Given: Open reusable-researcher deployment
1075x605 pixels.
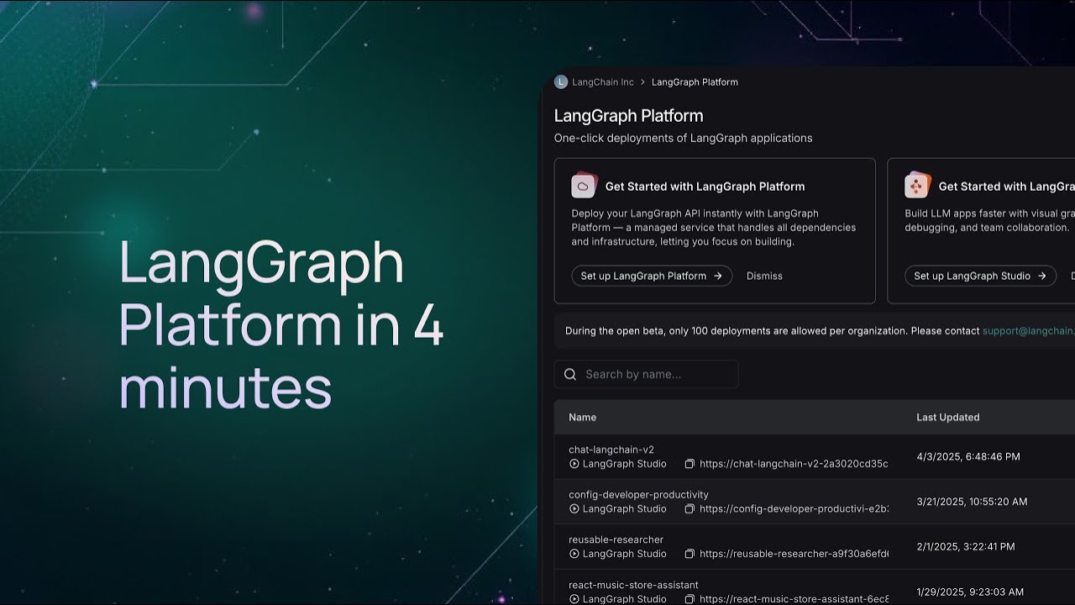Looking at the screenshot, I should (616, 539).
